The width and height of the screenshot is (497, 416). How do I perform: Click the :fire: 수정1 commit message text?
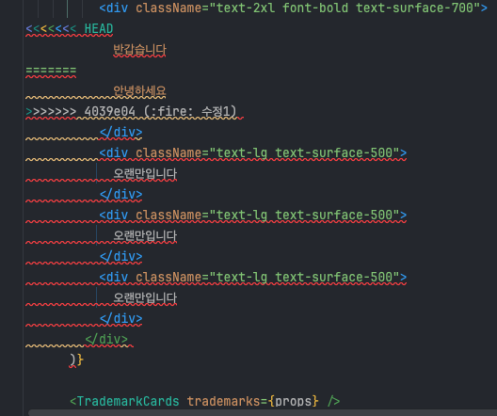(190, 111)
